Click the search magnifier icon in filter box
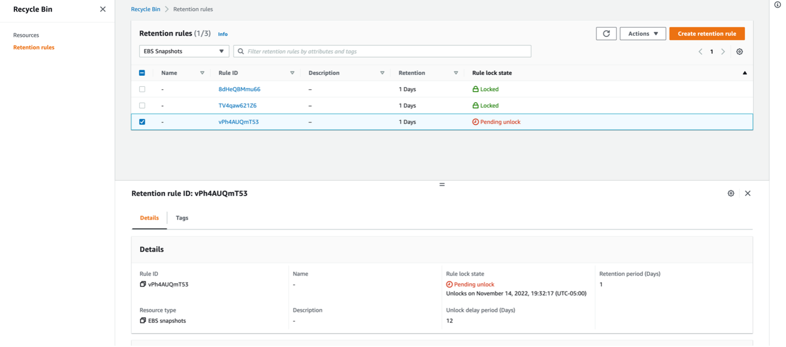This screenshot has height=347, width=786. click(x=241, y=52)
